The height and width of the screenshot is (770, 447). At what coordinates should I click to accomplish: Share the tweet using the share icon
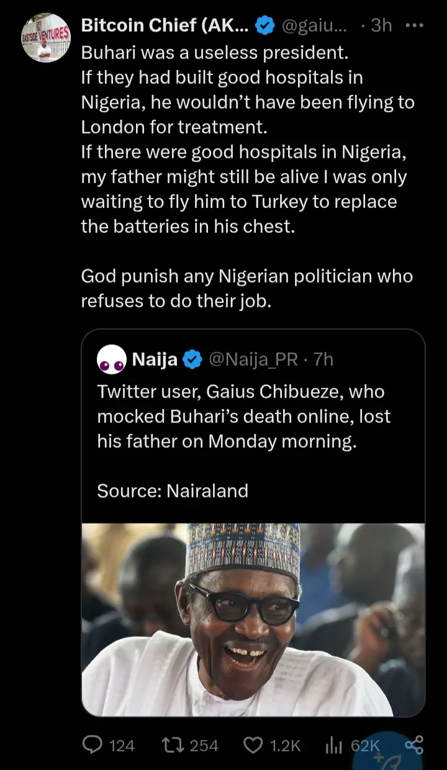click(x=413, y=744)
